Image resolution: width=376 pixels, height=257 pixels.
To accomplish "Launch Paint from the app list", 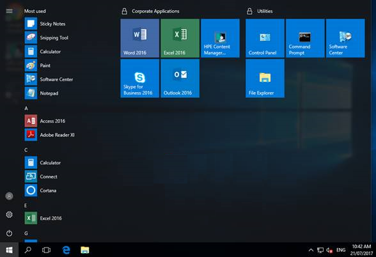I will [38, 65].
